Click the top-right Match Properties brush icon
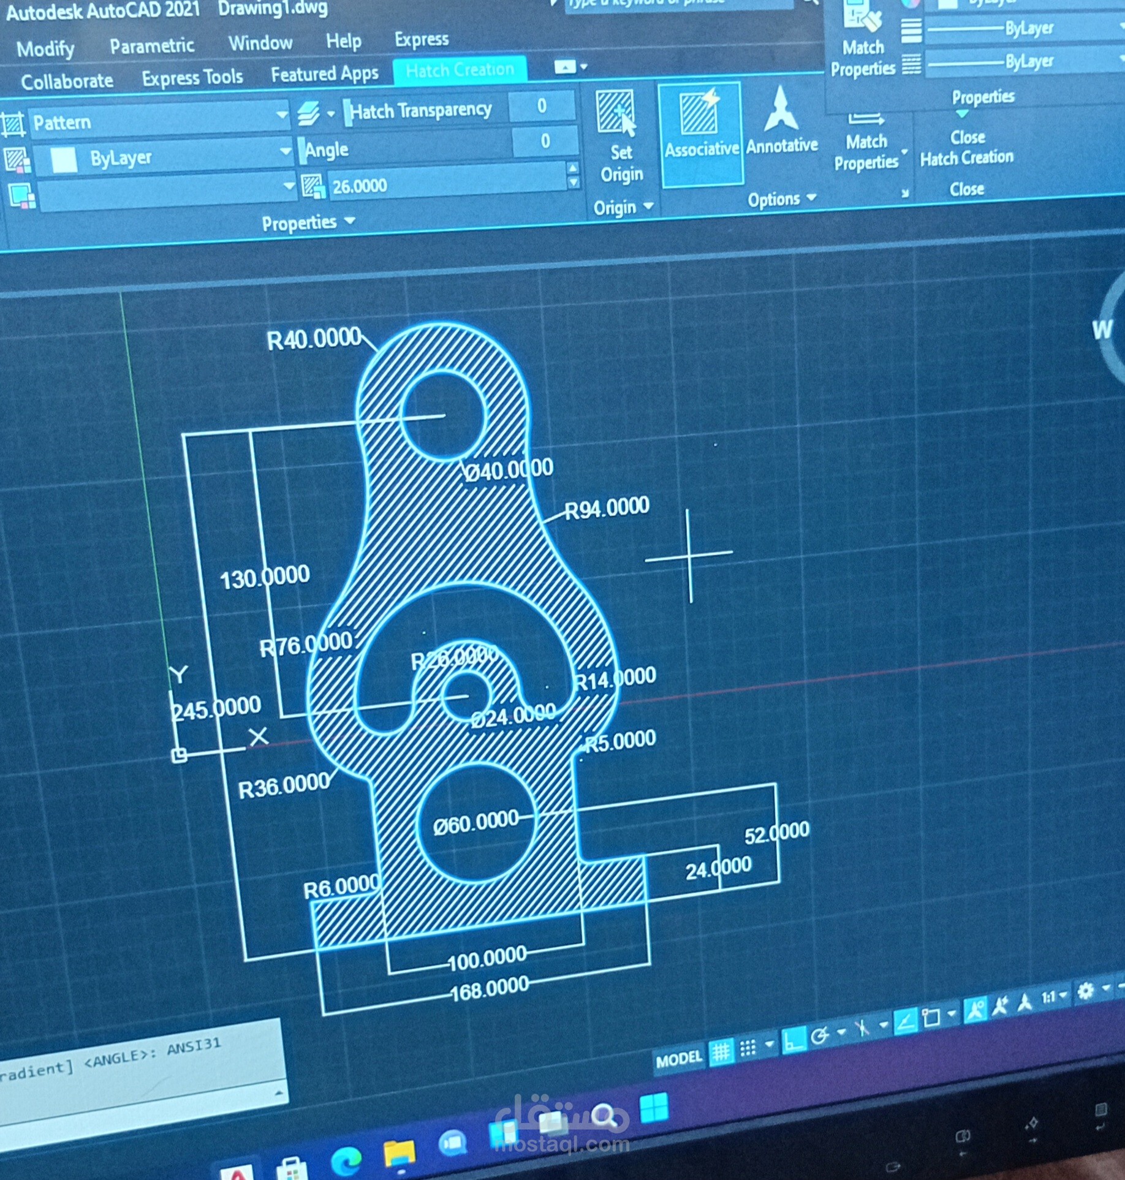1125x1180 pixels. pos(862,16)
